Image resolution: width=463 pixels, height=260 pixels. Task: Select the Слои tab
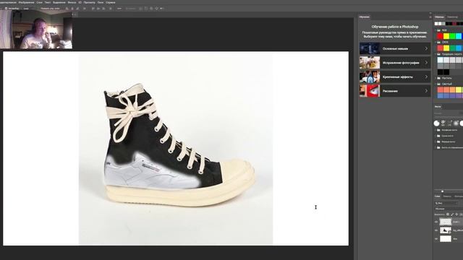click(437, 196)
